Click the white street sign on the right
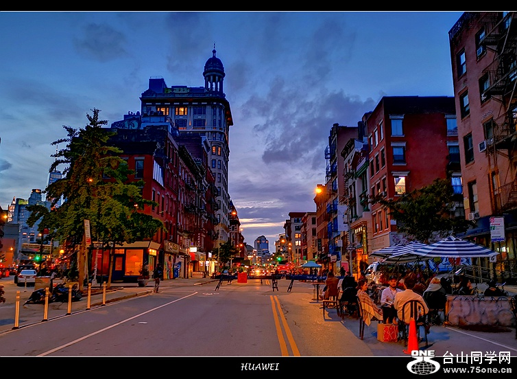517x379 pixels. [x=497, y=229]
